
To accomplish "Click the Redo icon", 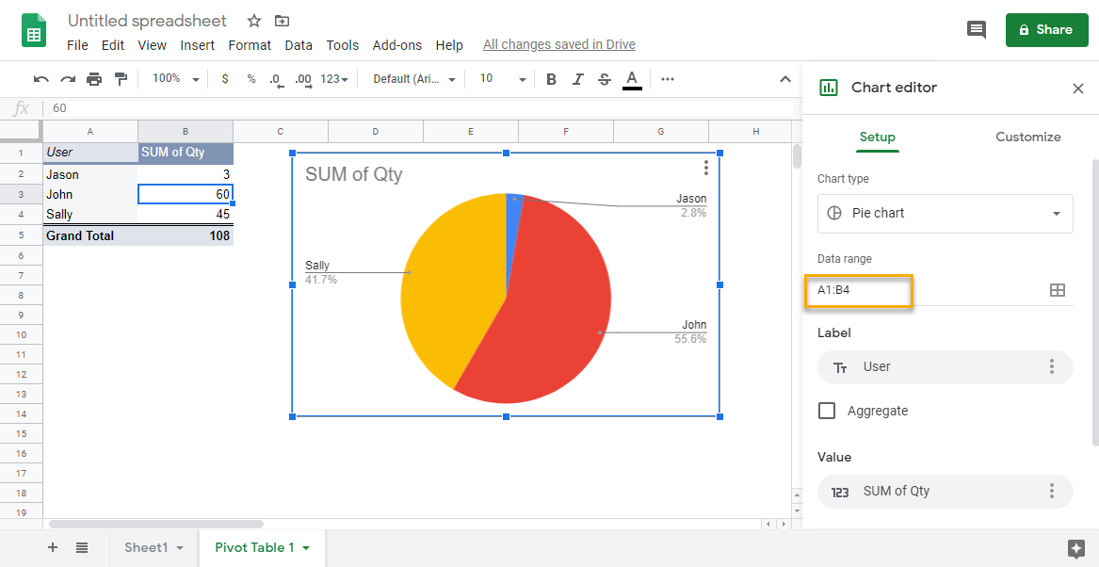I will pyautogui.click(x=68, y=79).
